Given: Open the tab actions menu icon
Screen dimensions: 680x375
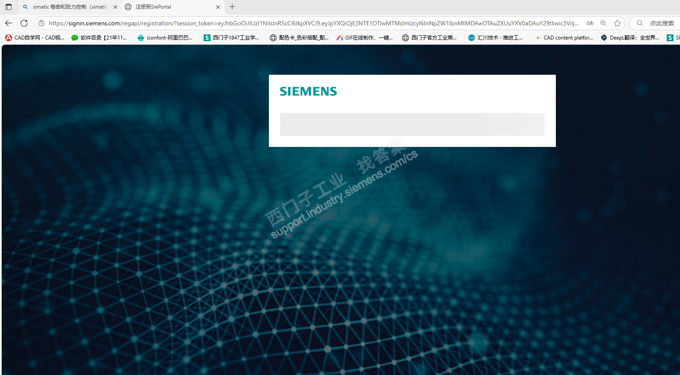Looking at the screenshot, I should coord(9,7).
